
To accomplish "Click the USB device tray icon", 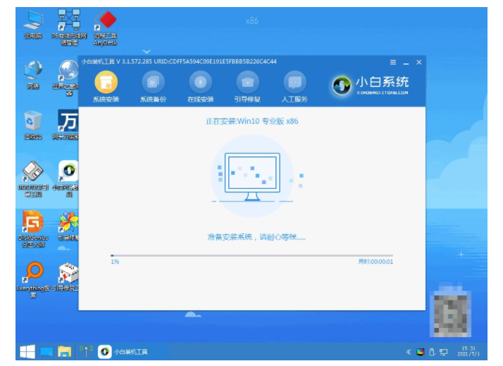I will (432, 352).
